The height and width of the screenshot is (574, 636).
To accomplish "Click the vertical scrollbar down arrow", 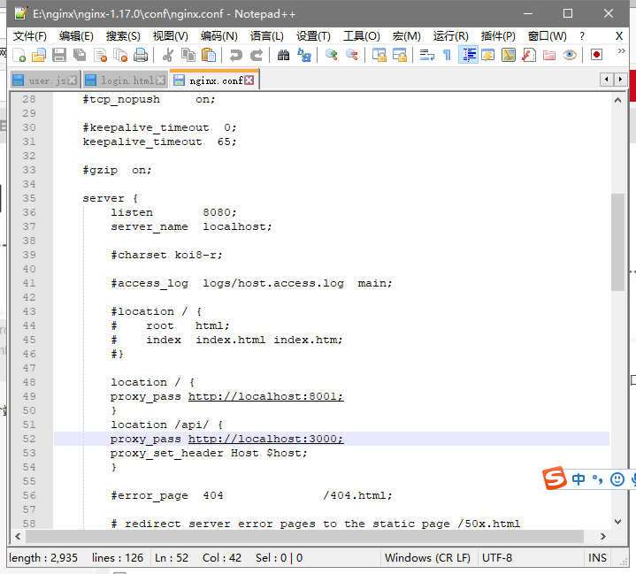I will pyautogui.click(x=617, y=521).
